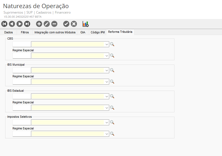Confirm changes with the checkmark icon
This screenshot has height=156, width=222.
pos(66,24)
